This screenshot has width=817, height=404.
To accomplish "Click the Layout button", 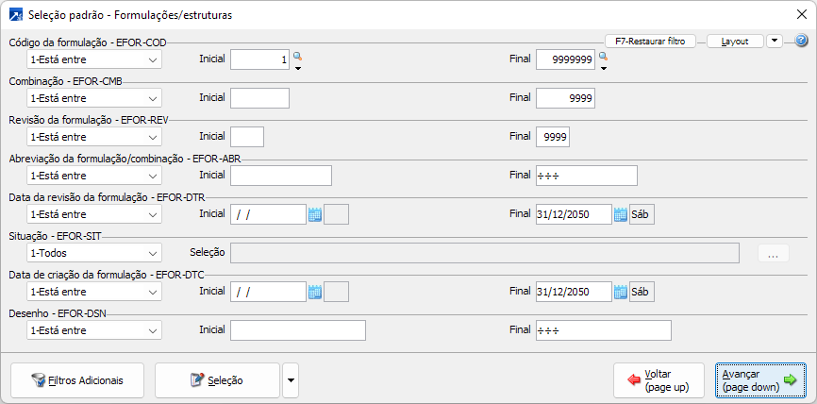I will pos(735,42).
